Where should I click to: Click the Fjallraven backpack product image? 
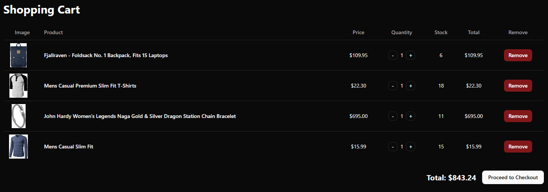point(18,55)
